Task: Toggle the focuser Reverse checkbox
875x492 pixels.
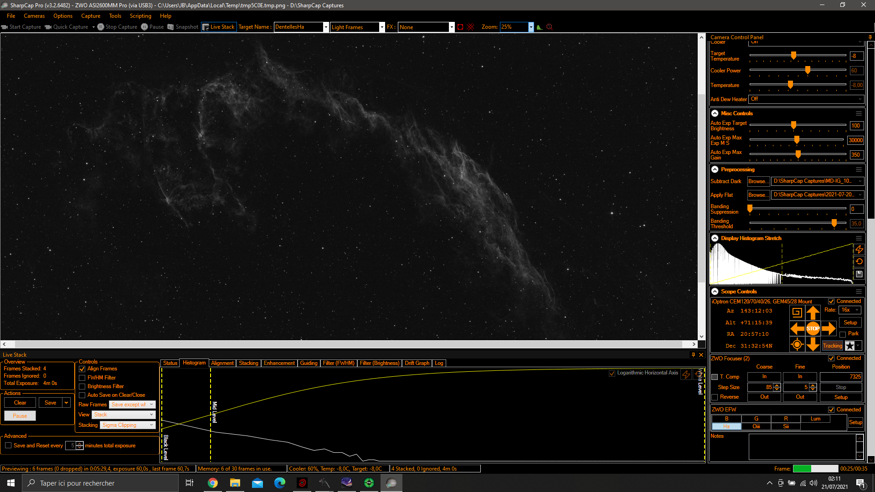Action: (715, 397)
